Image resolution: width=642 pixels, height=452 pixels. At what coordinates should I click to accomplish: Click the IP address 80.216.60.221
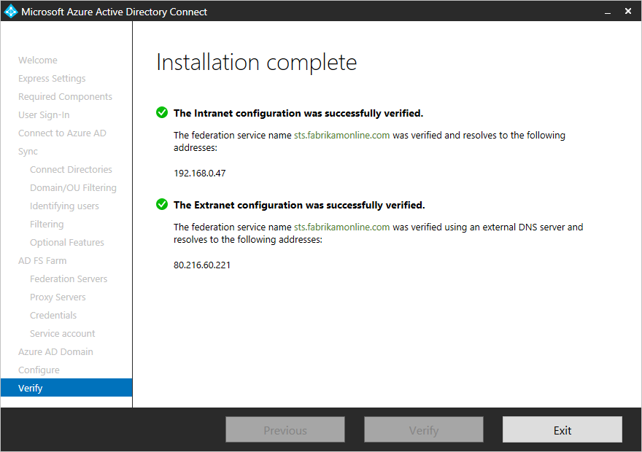pyautogui.click(x=202, y=265)
